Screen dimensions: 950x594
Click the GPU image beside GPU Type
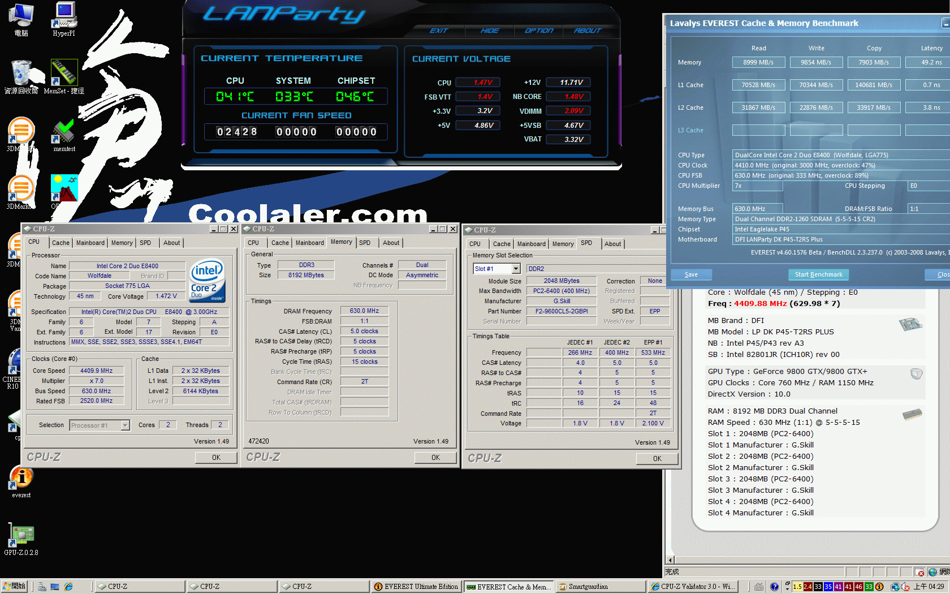(x=917, y=373)
